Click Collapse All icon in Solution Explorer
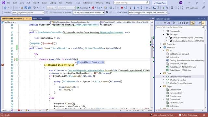Screen dimensions: 208x117 pyautogui.click(x=183, y=23)
